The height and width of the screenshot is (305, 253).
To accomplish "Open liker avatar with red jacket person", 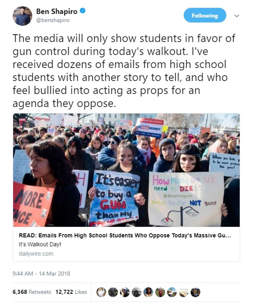I will point(160,292).
